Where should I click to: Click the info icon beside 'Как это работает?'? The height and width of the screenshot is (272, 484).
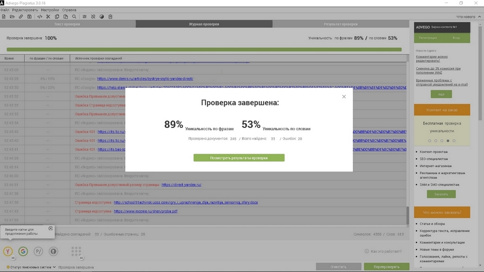pos(366,252)
